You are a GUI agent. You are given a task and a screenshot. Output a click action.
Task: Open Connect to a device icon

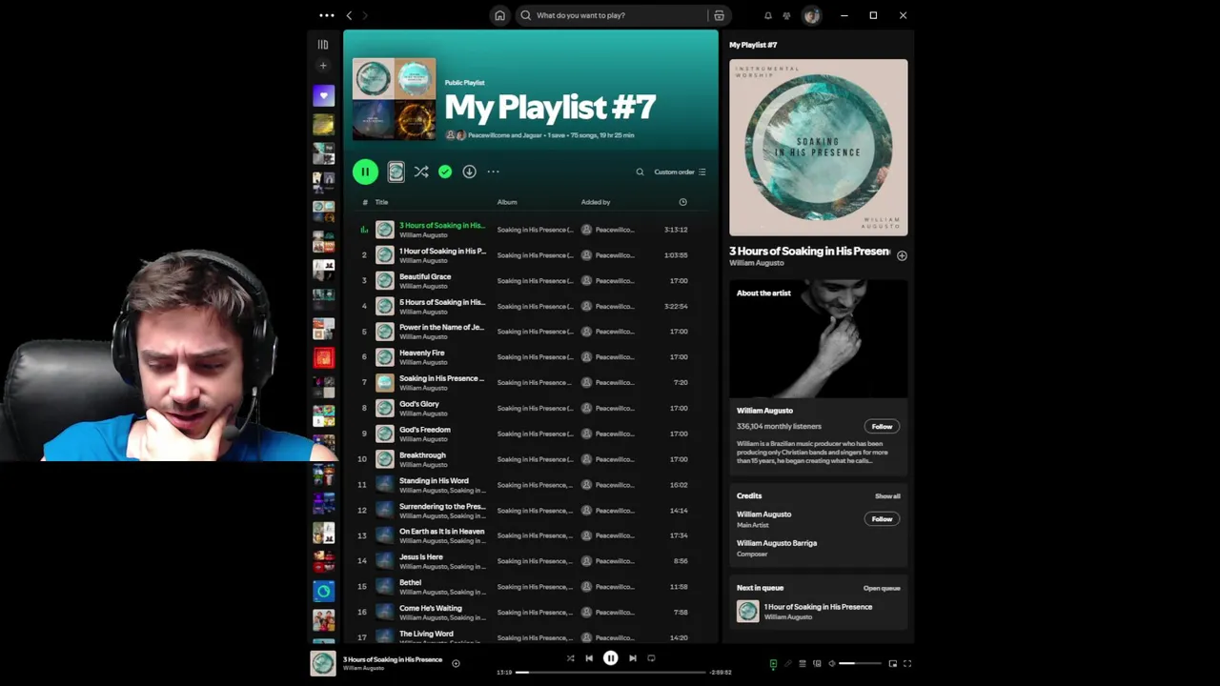[x=817, y=664]
